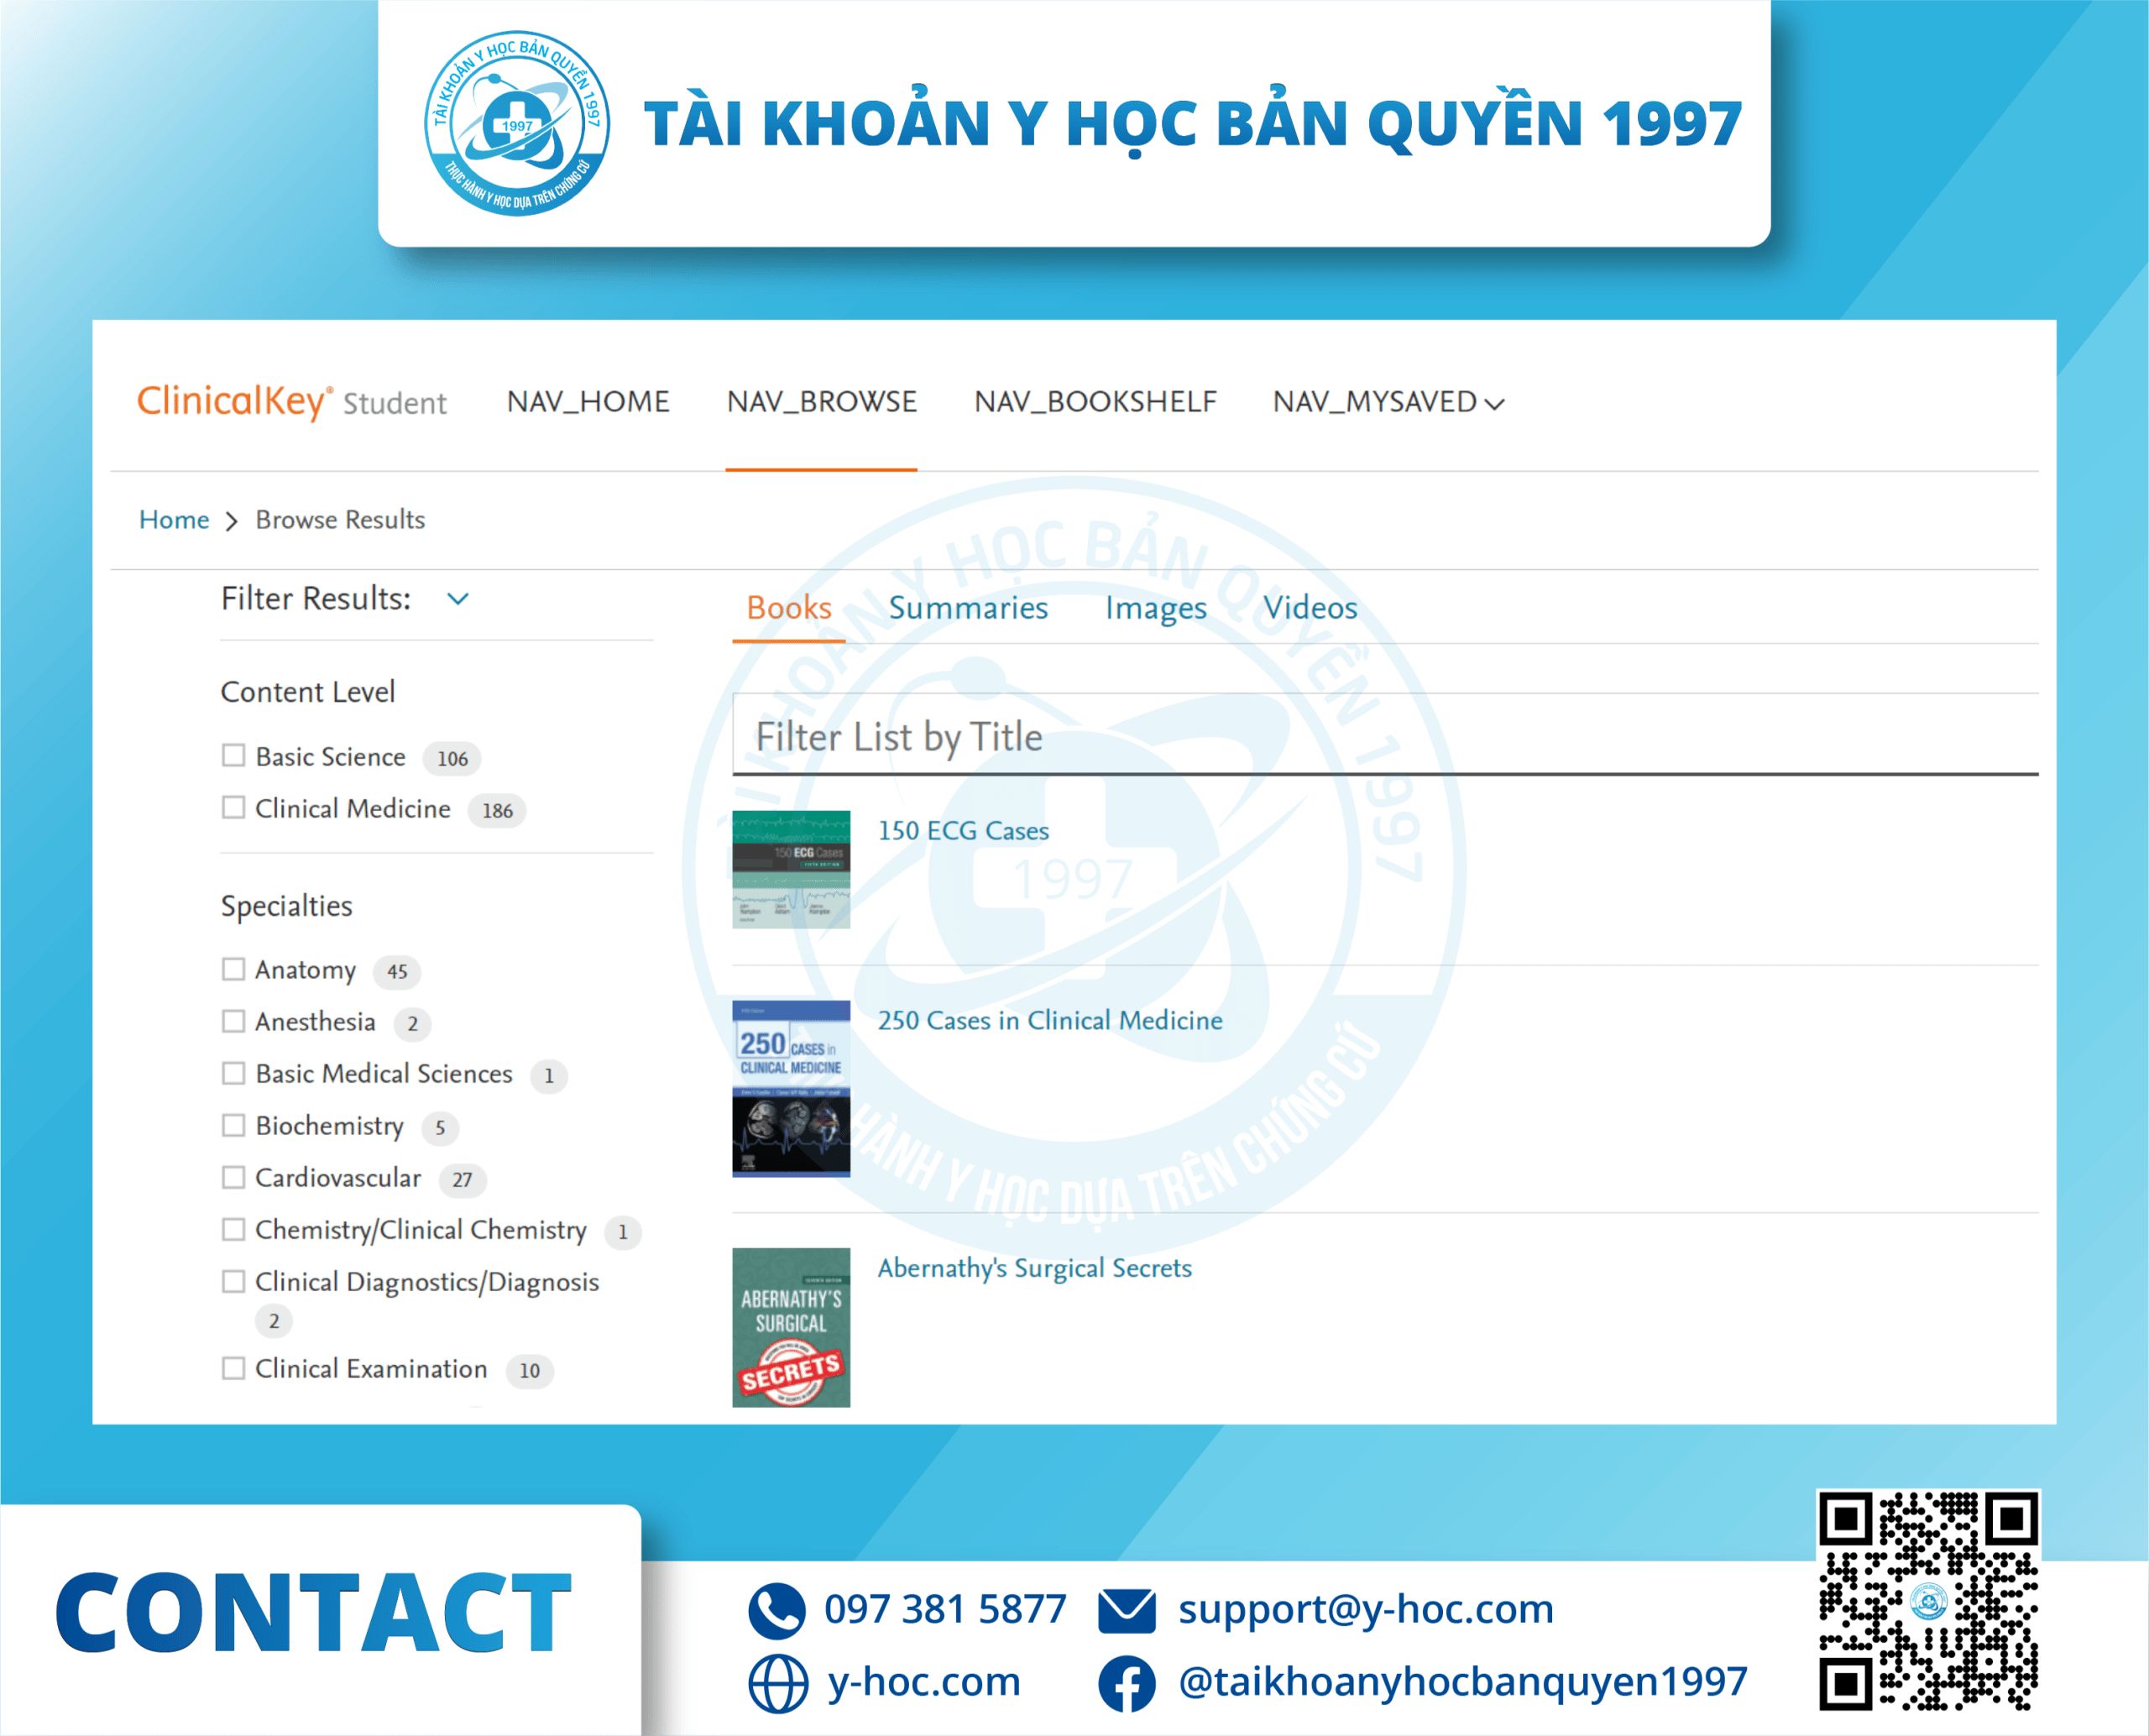Click the phone icon in contact bar
The image size is (2149, 1736).
(x=776, y=1610)
